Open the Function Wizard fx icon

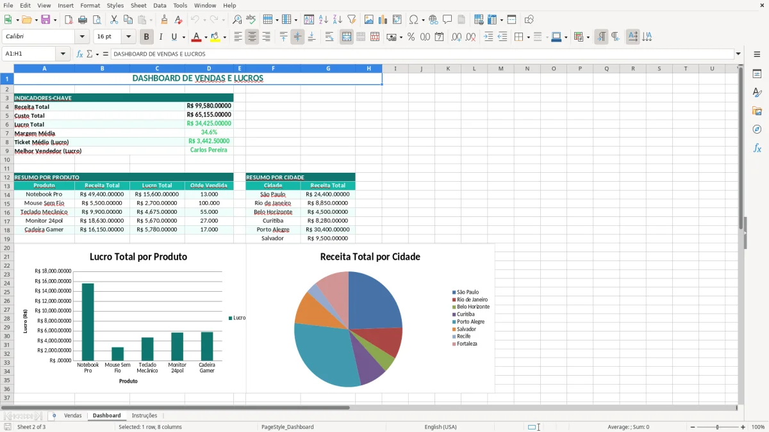tap(79, 54)
